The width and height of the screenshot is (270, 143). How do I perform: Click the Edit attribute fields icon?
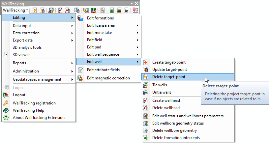tap(80, 70)
